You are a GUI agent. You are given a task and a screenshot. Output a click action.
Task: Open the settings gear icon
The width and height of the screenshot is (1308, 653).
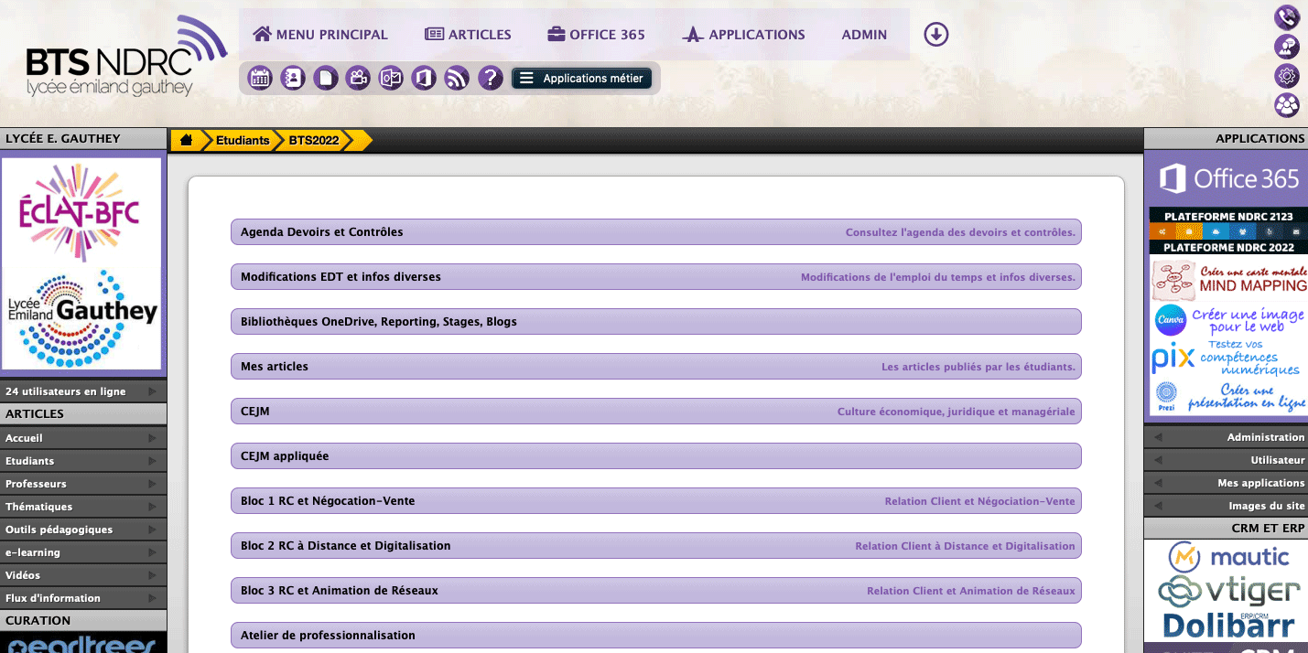pos(1287,76)
